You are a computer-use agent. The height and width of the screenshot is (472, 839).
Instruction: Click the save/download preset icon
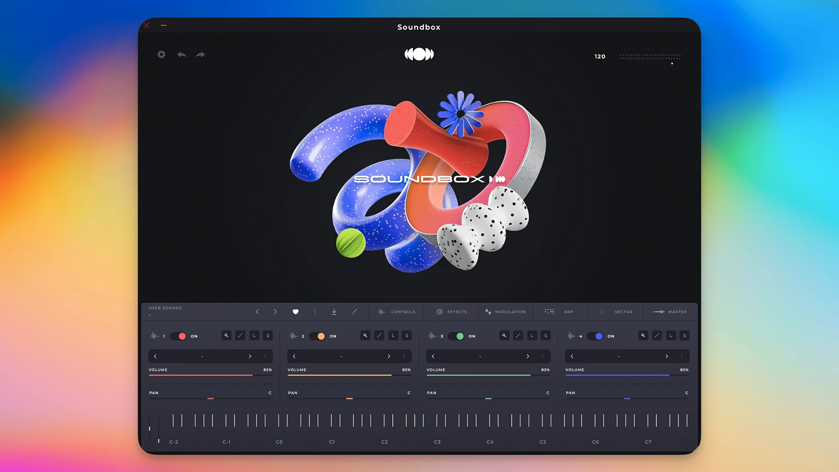[x=334, y=312]
